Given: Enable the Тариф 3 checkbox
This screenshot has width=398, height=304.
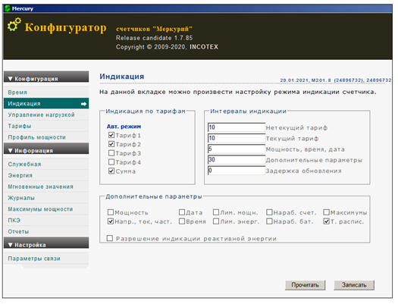Looking at the screenshot, I should 111,153.
